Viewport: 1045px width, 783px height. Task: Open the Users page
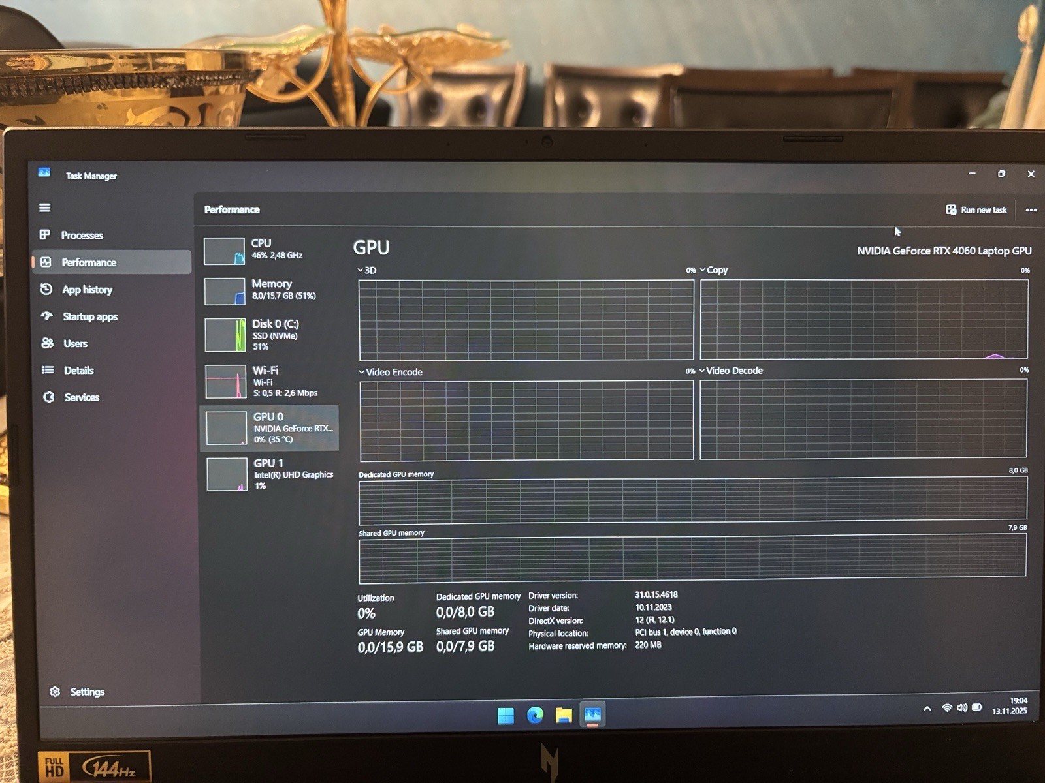click(x=114, y=343)
